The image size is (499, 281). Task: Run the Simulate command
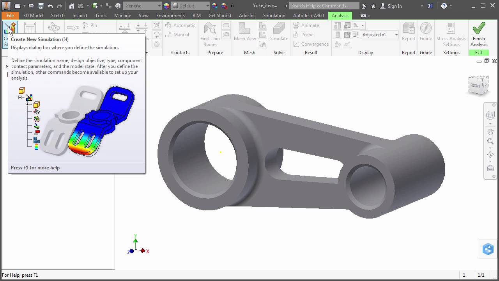tap(279, 31)
